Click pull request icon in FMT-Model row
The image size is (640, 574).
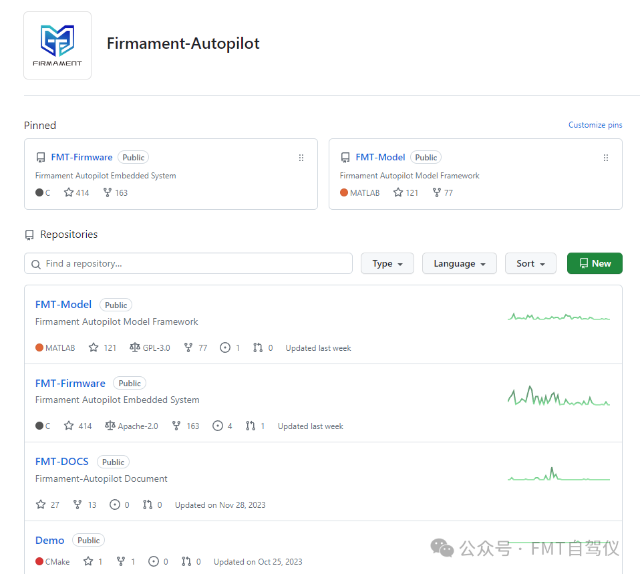(x=258, y=347)
